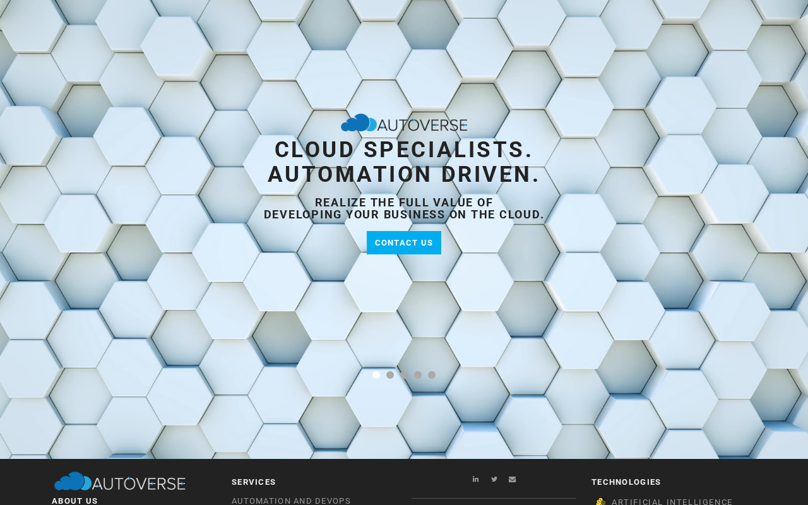The height and width of the screenshot is (505, 808).
Task: Click the Autoverse logo in the hero banner
Action: click(404, 122)
